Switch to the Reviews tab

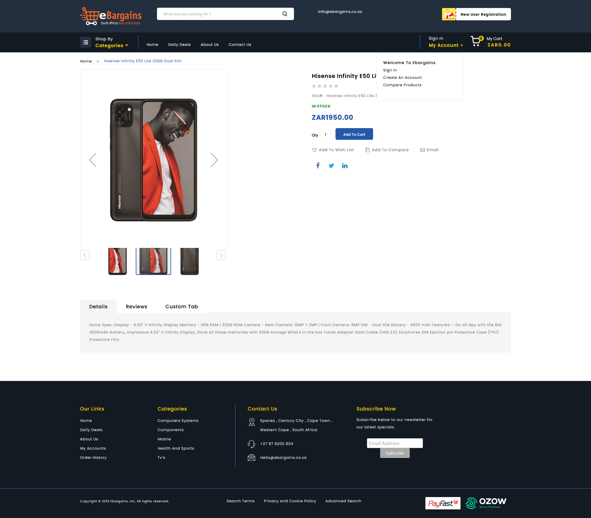tap(136, 306)
